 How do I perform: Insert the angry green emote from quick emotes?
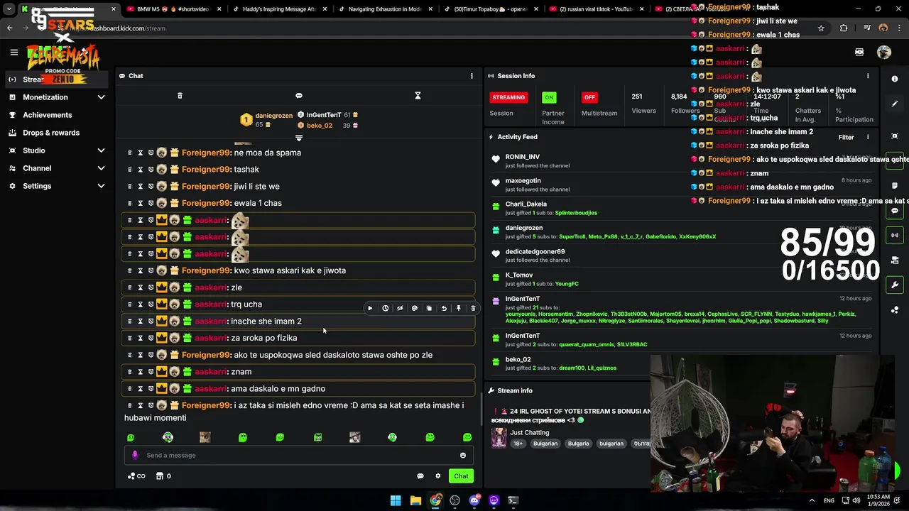(317, 437)
